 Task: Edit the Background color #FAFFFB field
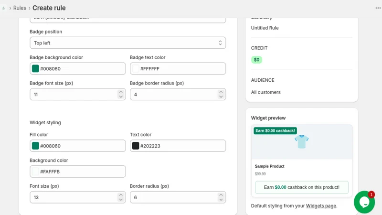point(78,172)
